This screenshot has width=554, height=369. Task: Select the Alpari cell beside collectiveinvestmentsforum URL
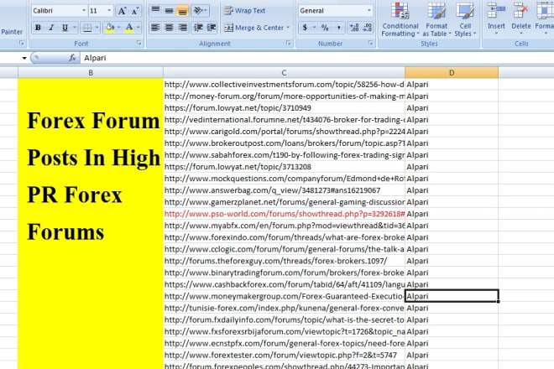tap(452, 85)
